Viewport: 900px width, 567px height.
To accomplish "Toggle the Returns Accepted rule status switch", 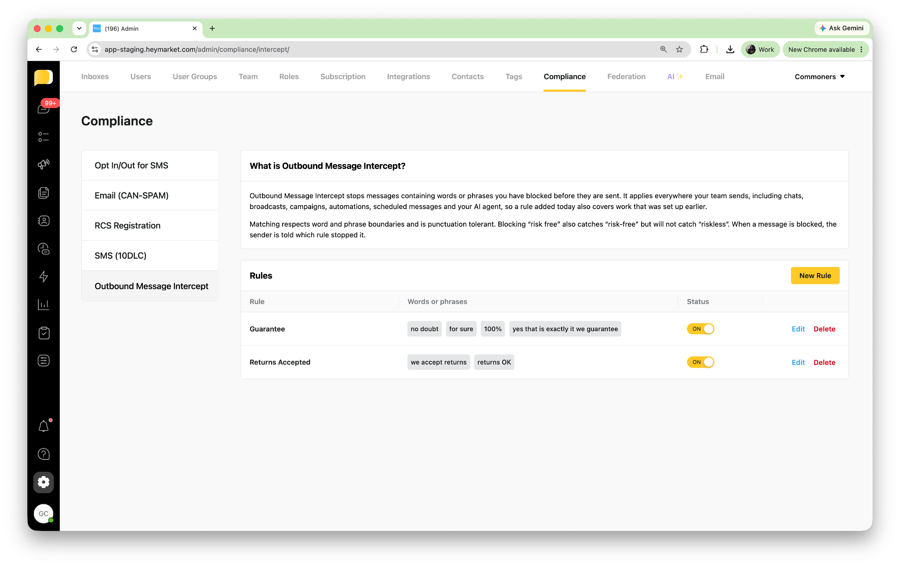I will pos(700,362).
